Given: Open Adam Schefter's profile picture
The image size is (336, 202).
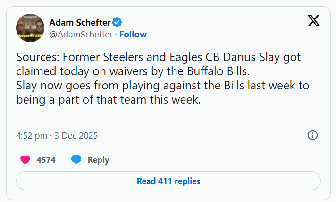Looking at the screenshot, I should tap(30, 28).
